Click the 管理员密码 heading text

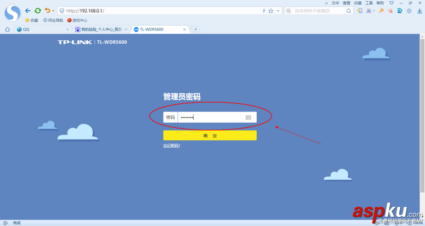tap(182, 97)
